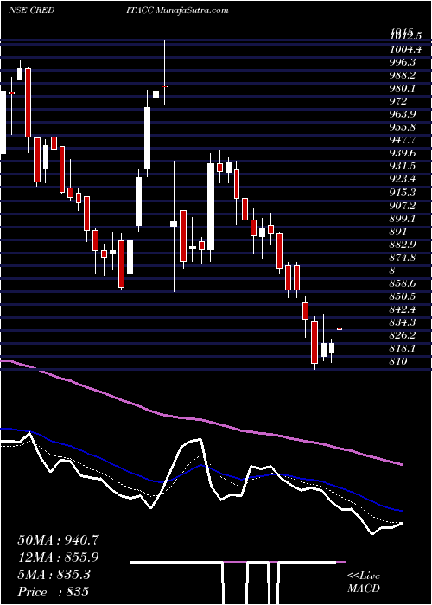
Task: Click the Price : 835 readout
Action: coord(53,592)
